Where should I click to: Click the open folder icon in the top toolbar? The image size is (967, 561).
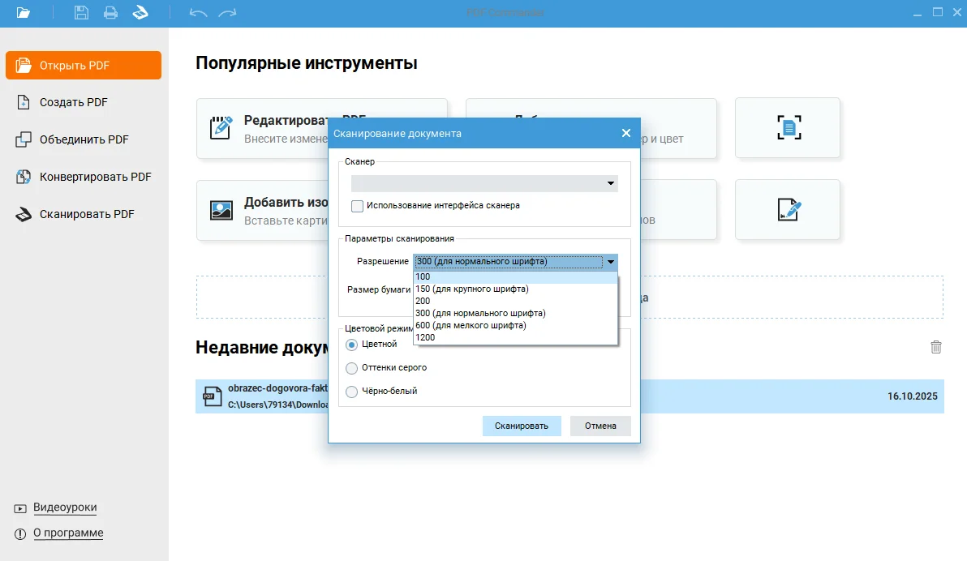click(x=24, y=13)
